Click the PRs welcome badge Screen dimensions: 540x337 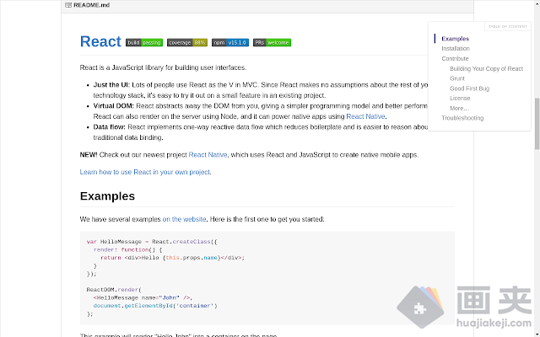[273, 42]
